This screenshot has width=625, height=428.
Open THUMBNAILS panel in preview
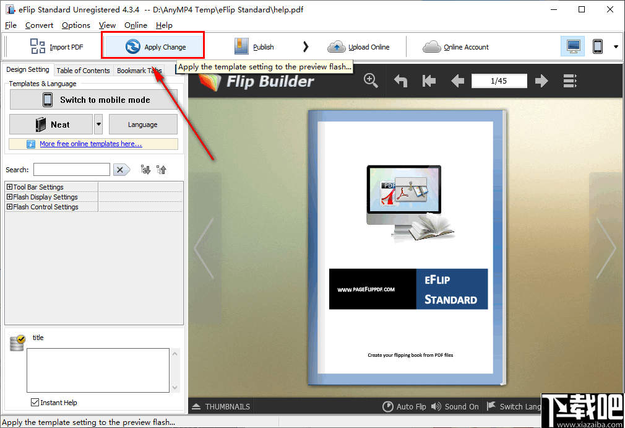[x=221, y=406]
